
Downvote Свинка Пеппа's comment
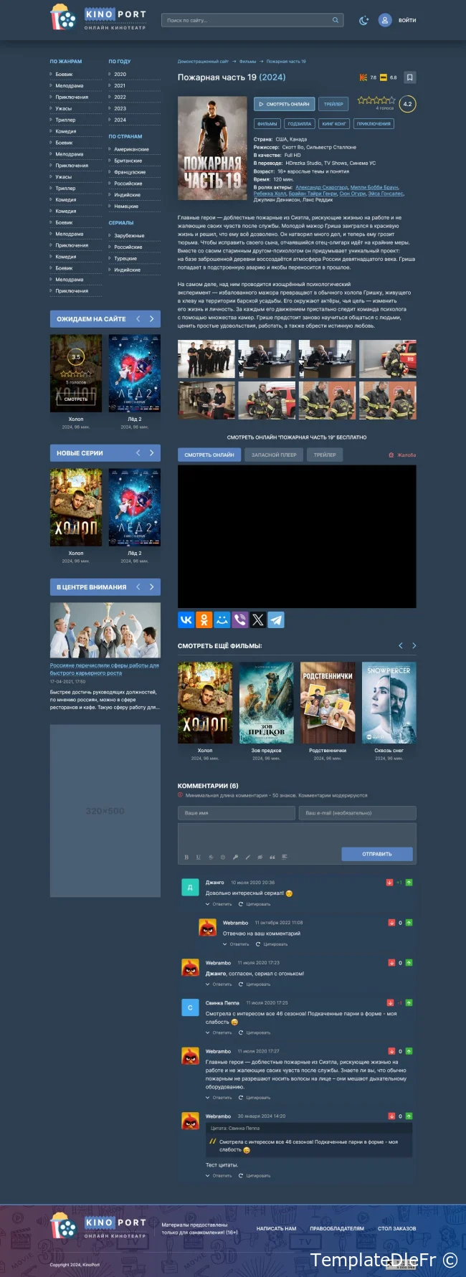[x=390, y=1002]
